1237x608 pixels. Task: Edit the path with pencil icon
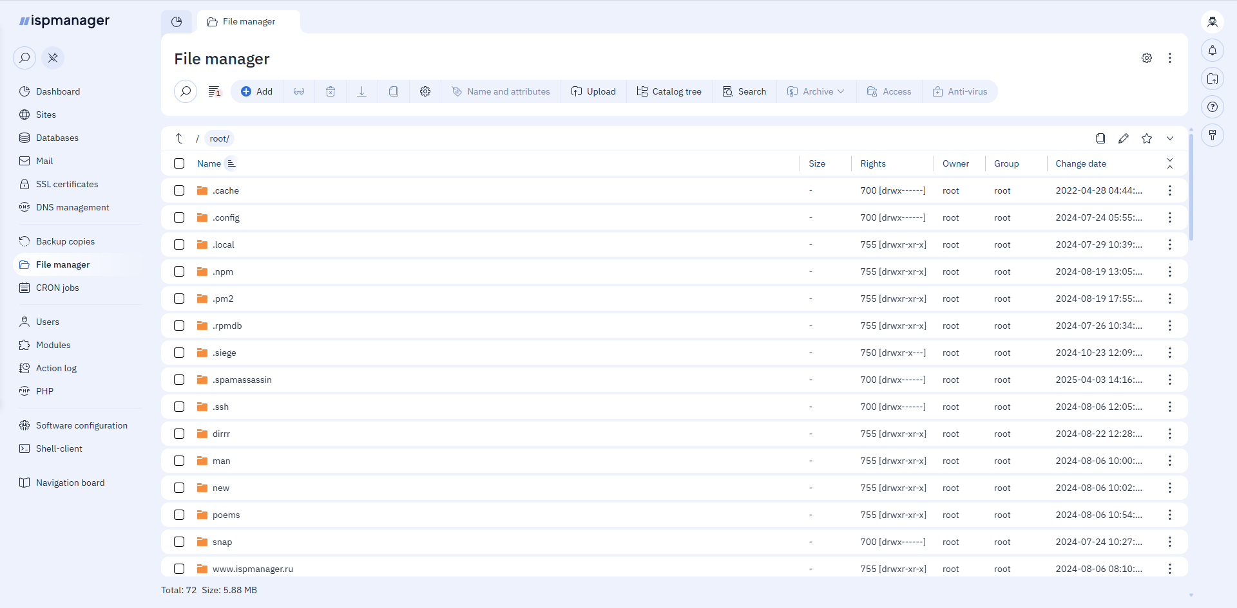point(1124,138)
